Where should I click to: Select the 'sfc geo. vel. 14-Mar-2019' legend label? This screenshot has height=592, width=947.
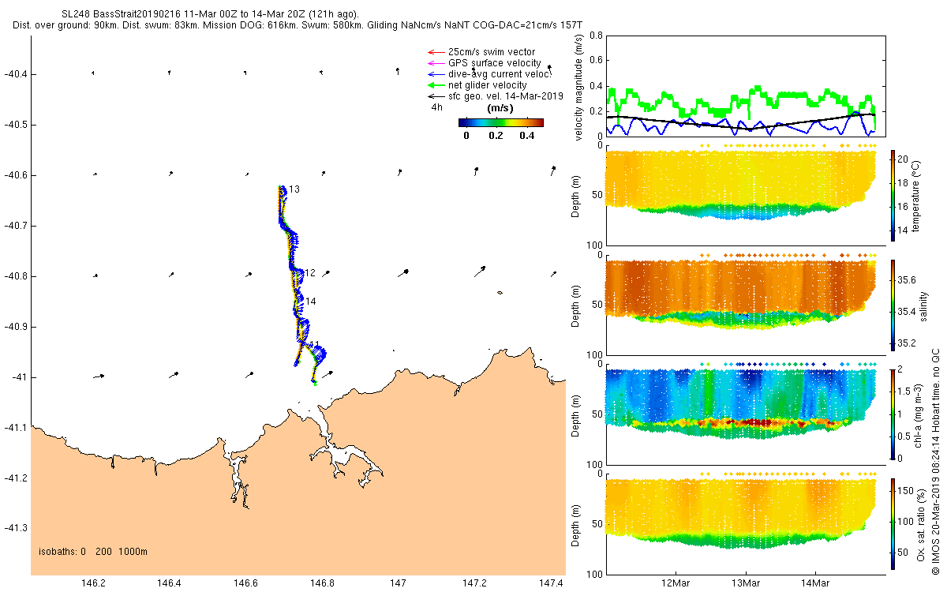(505, 96)
